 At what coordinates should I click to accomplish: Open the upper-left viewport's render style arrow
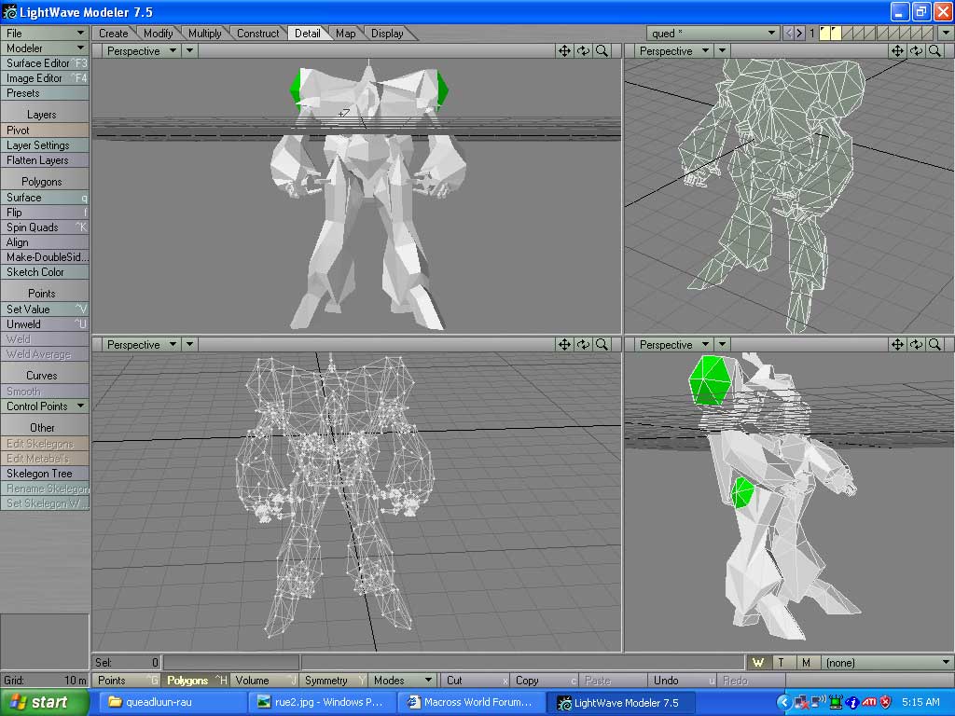click(189, 51)
